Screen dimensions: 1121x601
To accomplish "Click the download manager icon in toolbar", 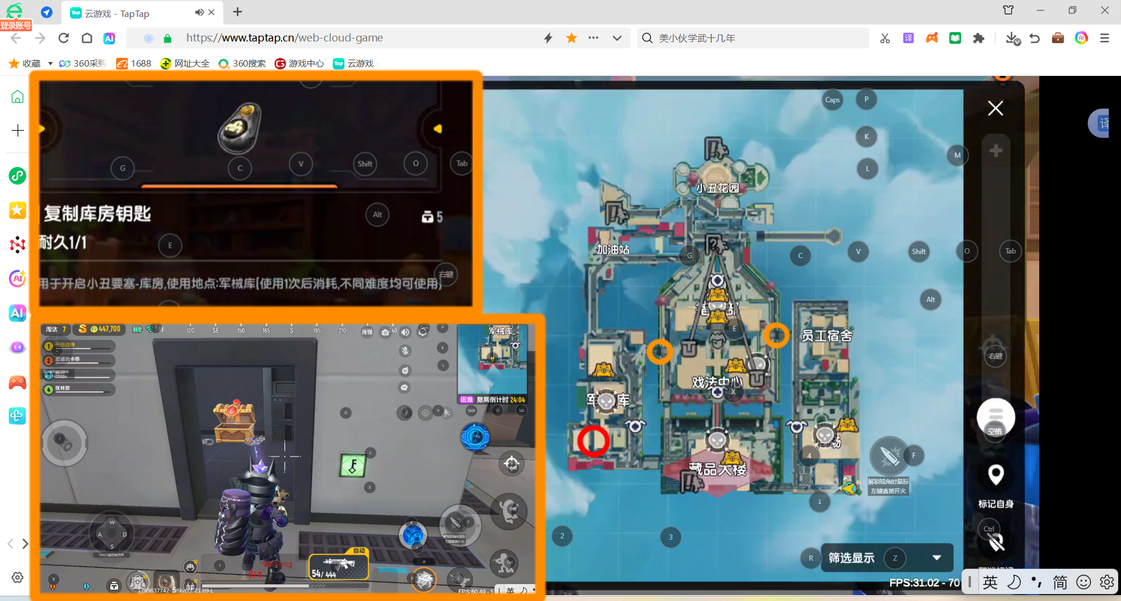I will 1012,39.
